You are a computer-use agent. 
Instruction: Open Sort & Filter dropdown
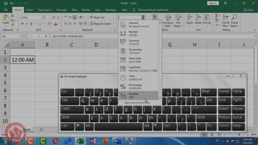coord(225,21)
